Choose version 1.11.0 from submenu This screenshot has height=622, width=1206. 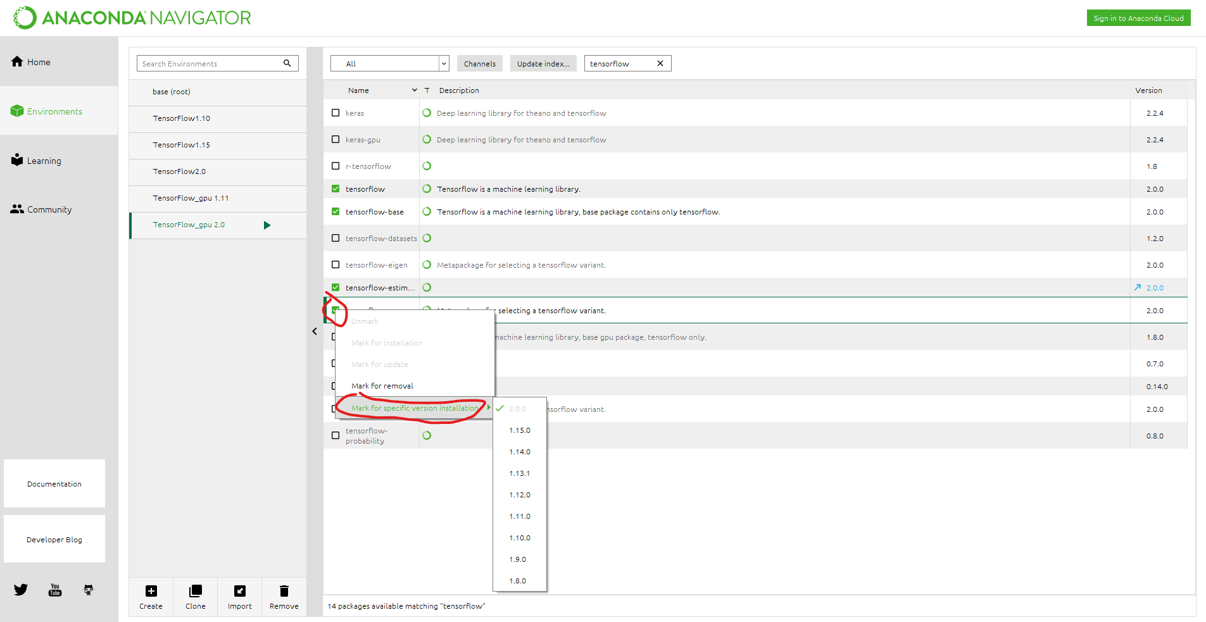pyautogui.click(x=520, y=516)
